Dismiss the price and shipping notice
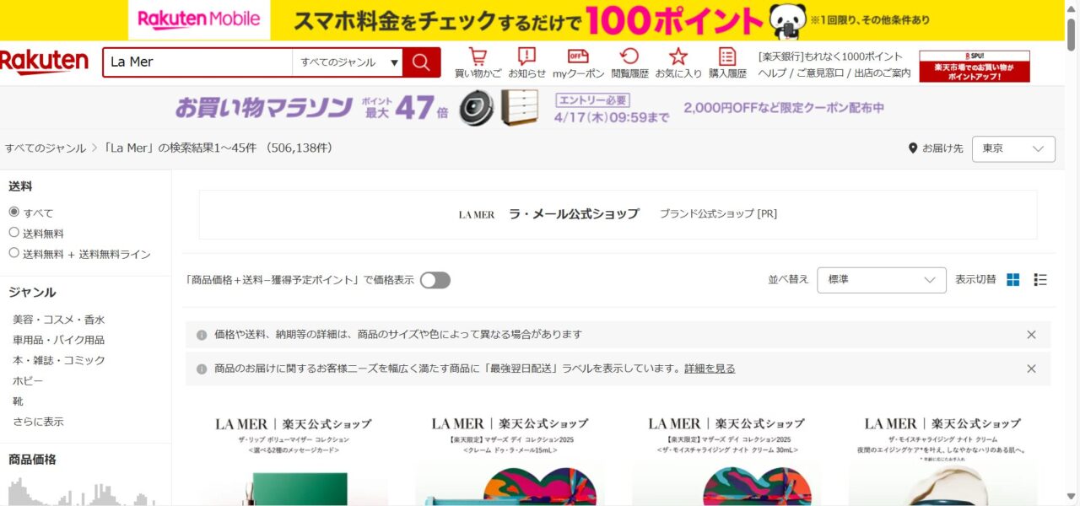Screen dimensions: 1080x506 tap(1031, 335)
